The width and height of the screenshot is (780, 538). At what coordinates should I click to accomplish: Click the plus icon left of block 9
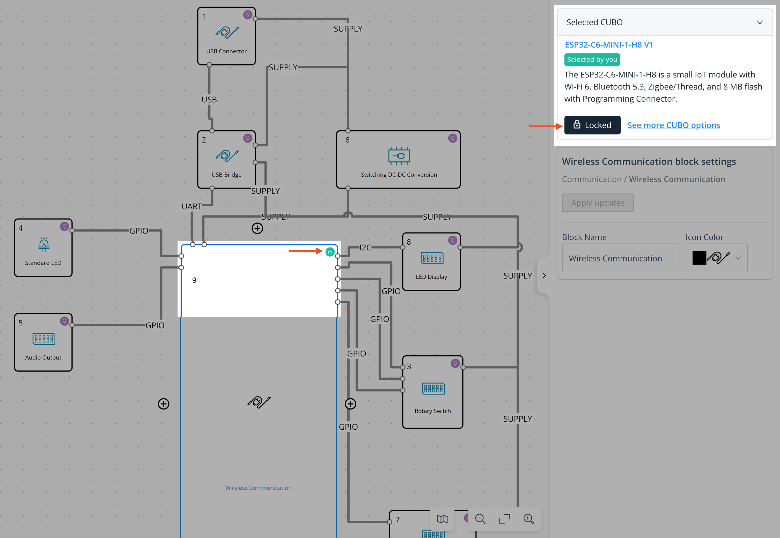(x=164, y=404)
